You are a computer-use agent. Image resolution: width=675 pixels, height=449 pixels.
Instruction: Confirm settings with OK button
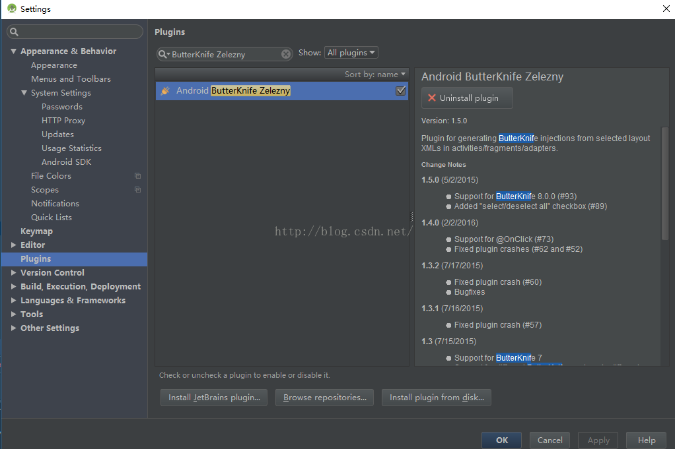(501, 440)
